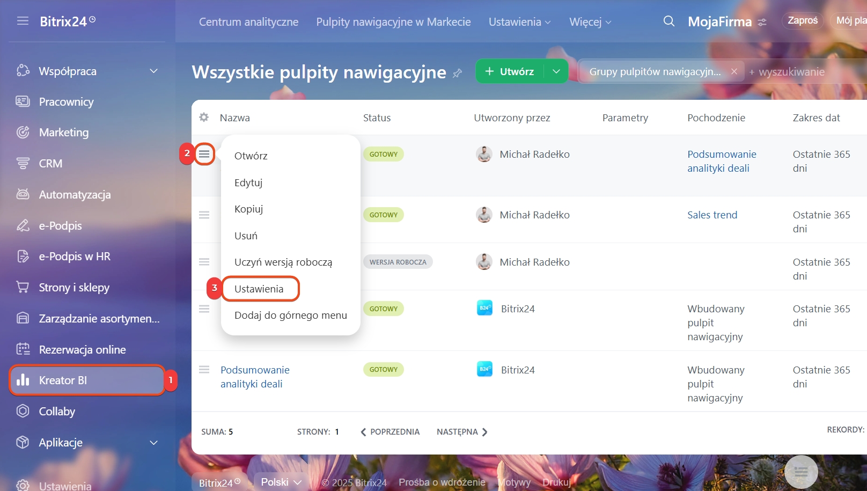Open the Sales trend origin link
This screenshot has width=867, height=491.
(712, 215)
